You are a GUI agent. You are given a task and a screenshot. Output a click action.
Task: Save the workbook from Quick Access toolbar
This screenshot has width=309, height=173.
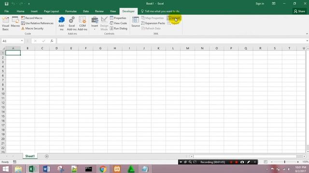coord(6,4)
